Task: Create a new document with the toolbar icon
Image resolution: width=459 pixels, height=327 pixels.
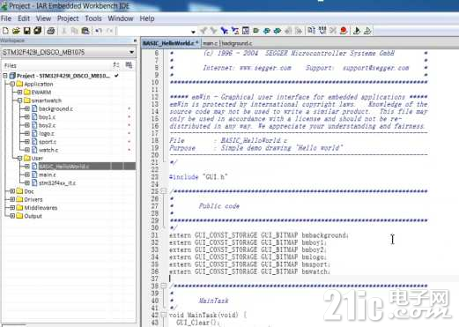Action: pyautogui.click(x=5, y=31)
